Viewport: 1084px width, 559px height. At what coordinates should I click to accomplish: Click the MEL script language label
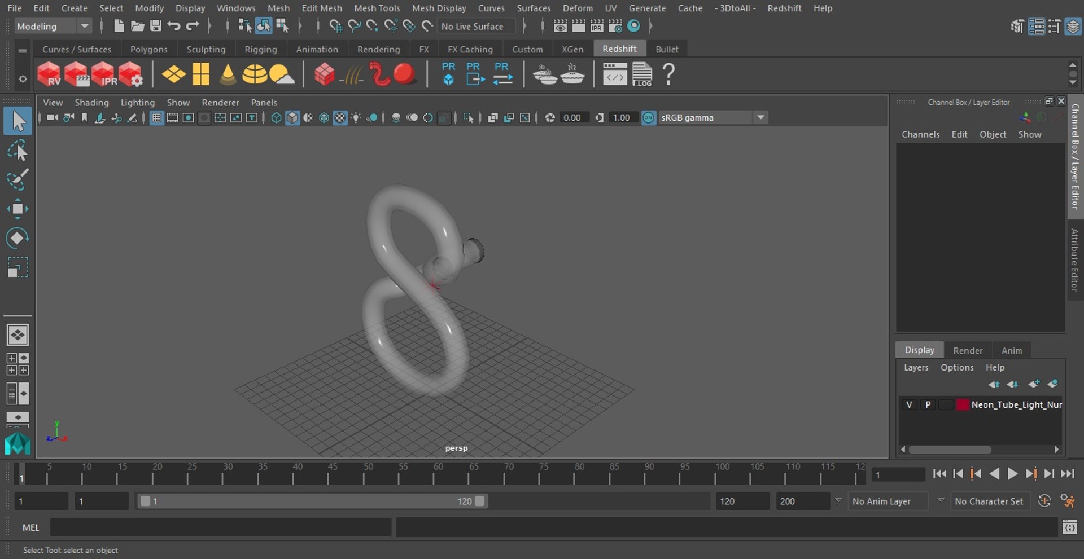point(30,527)
